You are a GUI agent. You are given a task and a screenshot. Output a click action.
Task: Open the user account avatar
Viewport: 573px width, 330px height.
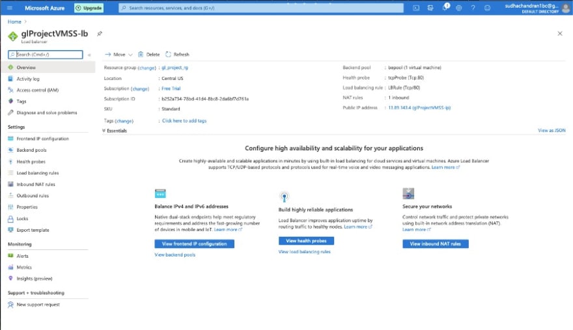(x=566, y=8)
